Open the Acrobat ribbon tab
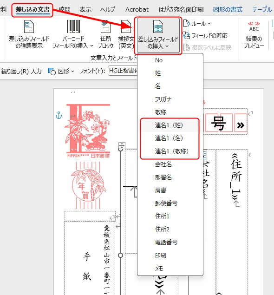The width and height of the screenshot is (274, 295). [x=137, y=9]
